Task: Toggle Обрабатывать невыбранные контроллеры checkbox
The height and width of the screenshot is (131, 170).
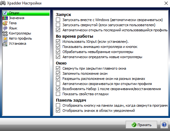Action: tap(58, 52)
